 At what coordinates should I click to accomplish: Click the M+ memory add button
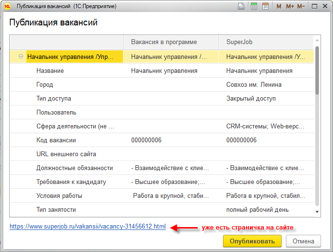click(290, 6)
